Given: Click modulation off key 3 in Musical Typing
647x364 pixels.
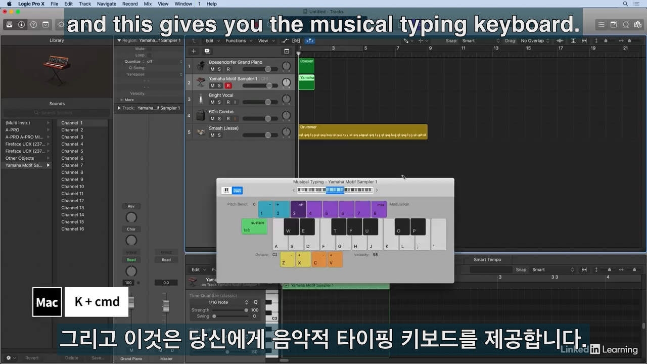Looking at the screenshot, I should click(298, 209).
